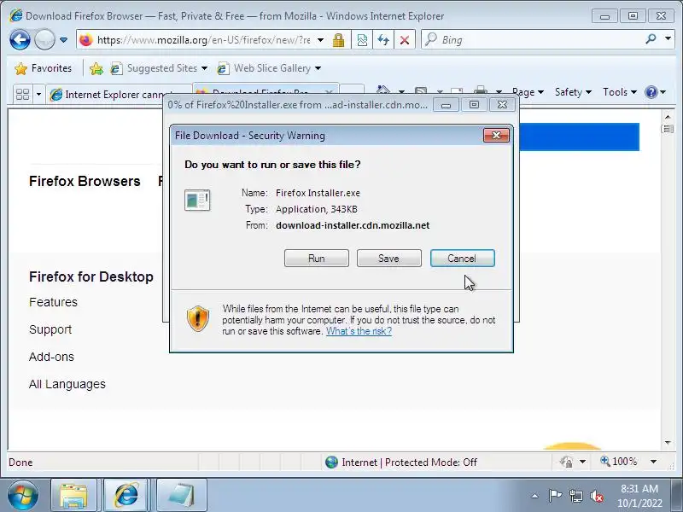Viewport: 683px width, 512px height.
Task: View the padlock security report icon
Action: 338,40
